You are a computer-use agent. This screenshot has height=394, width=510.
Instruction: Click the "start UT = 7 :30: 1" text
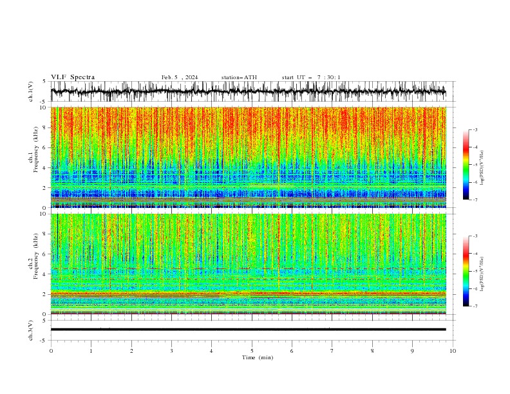click(311, 77)
